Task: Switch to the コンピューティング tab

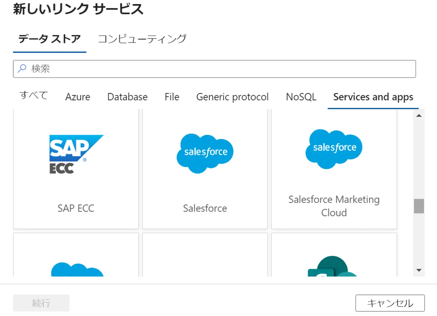Action: coord(142,39)
